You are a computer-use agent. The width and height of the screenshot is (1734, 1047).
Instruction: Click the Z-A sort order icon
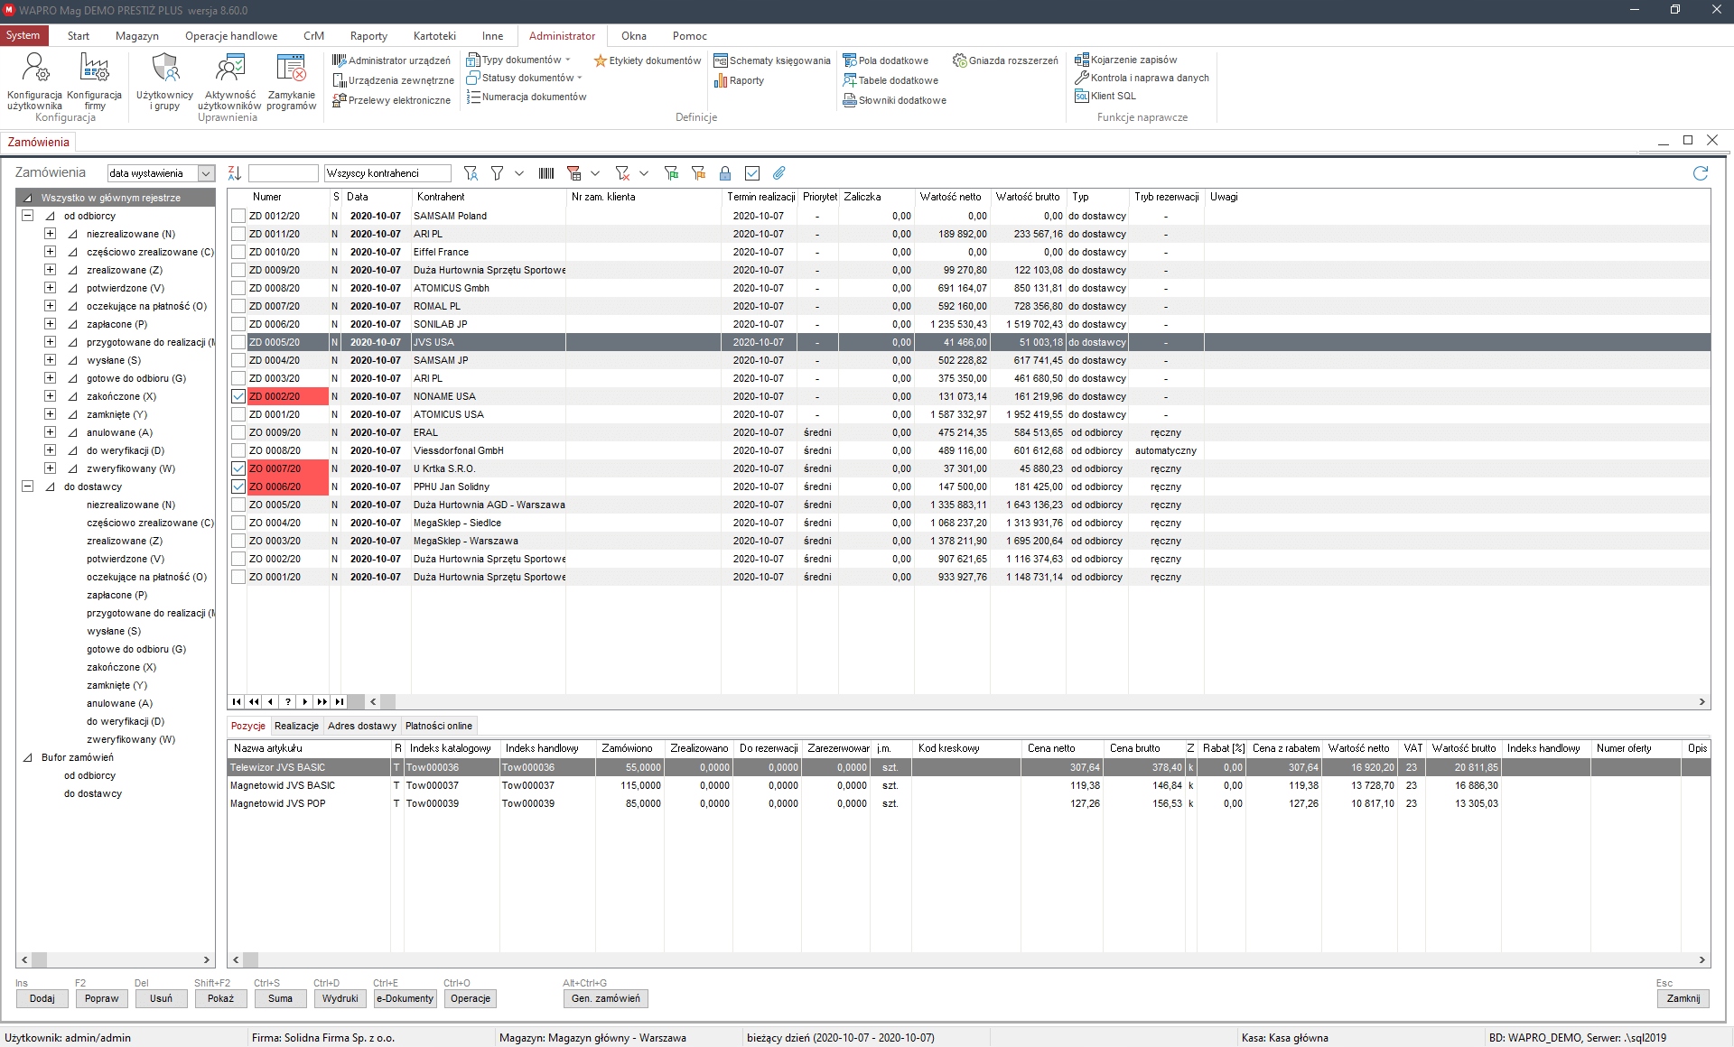coord(235,172)
